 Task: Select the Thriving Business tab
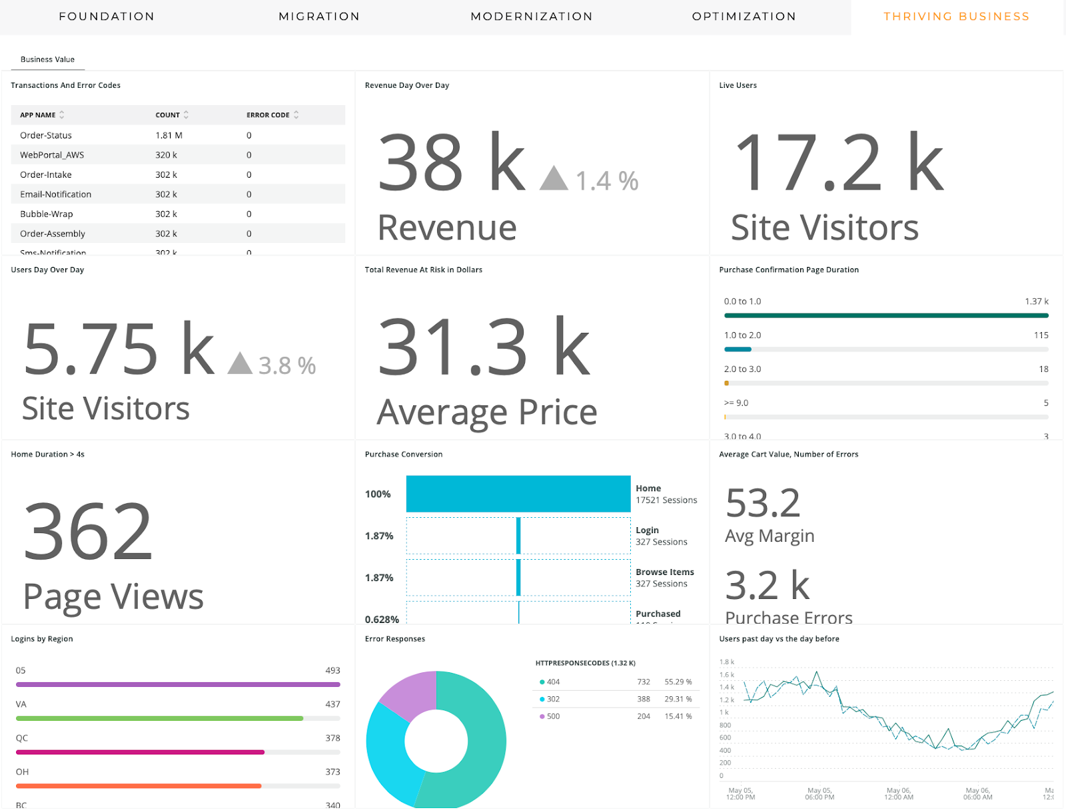[x=957, y=17]
